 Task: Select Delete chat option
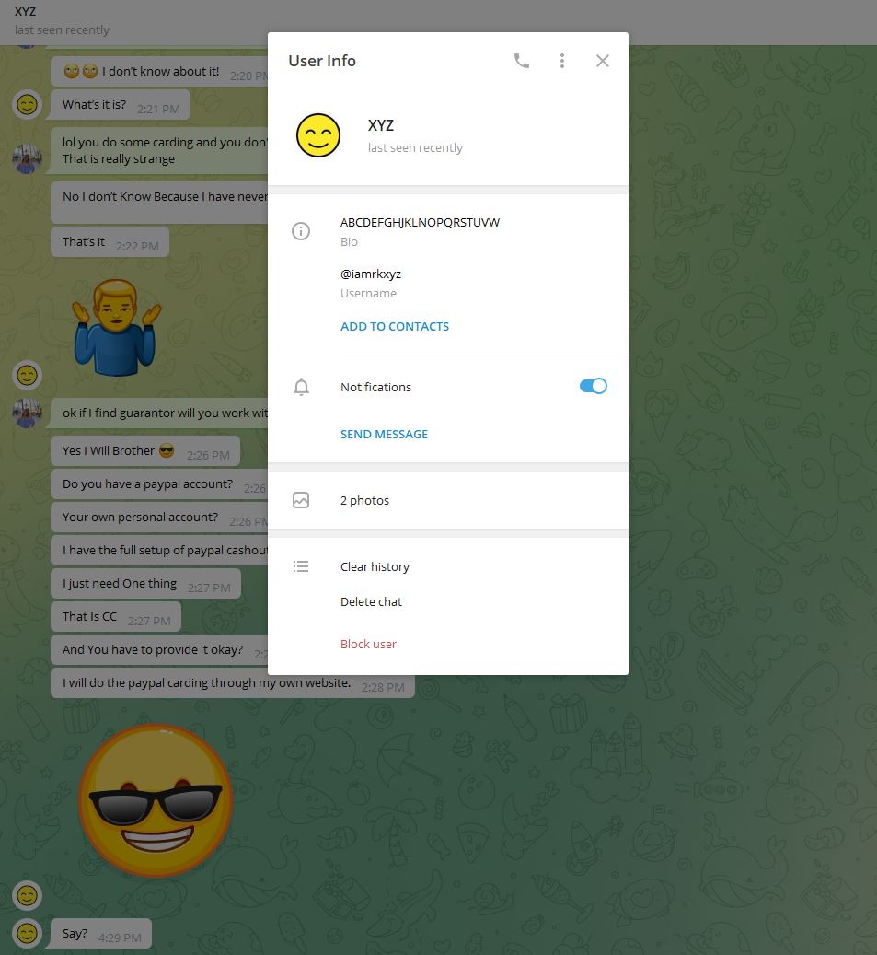pyautogui.click(x=371, y=601)
